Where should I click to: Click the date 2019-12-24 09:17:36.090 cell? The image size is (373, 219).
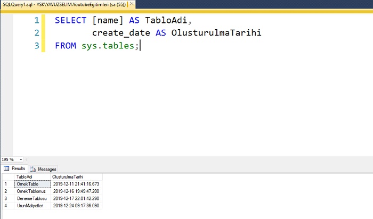[76, 206]
